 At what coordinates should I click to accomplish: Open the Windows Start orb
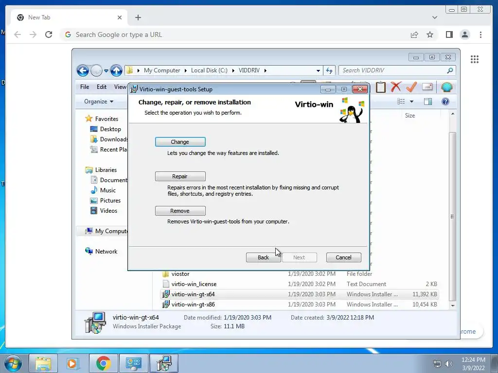pos(13,363)
